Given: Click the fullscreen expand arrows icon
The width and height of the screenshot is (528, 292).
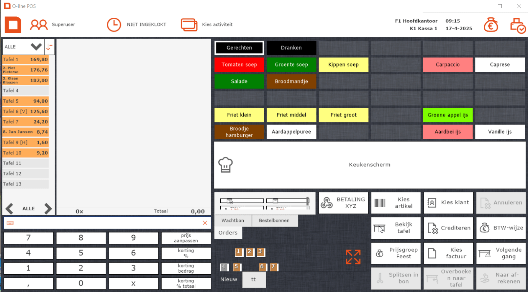Looking at the screenshot, I should 353,257.
